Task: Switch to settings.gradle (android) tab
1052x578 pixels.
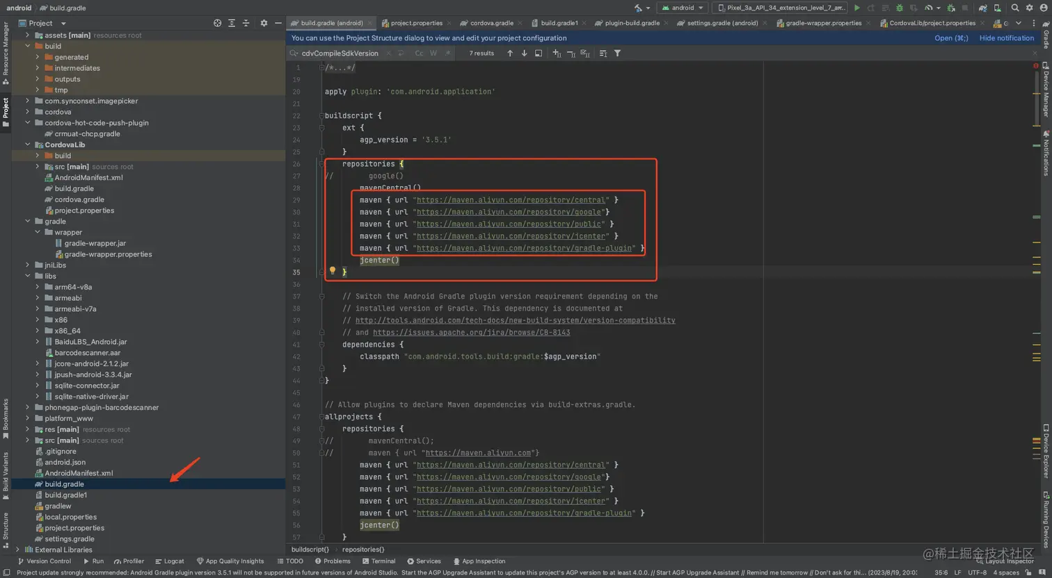Action: (x=722, y=23)
